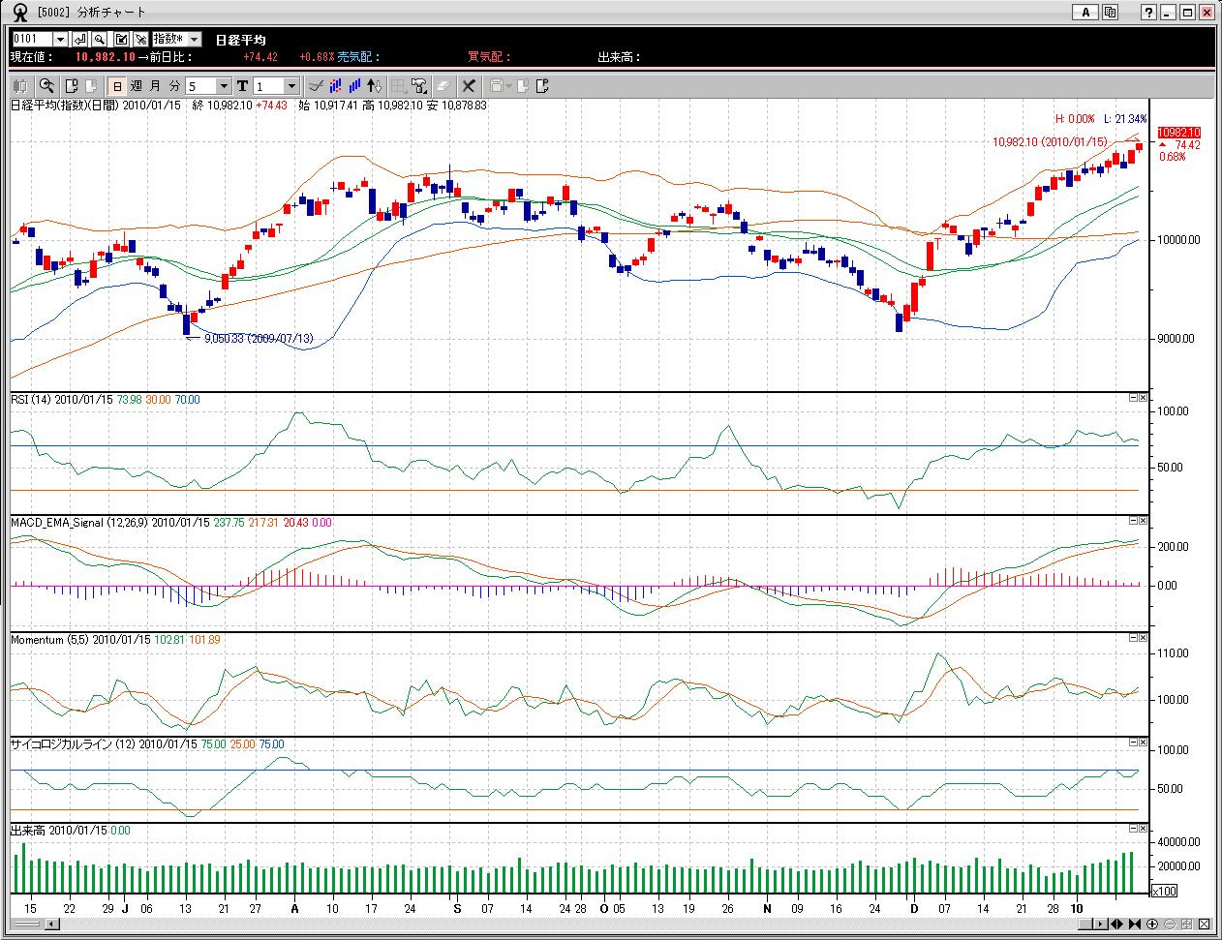Switch to daily (日) chart period
1222x940 pixels.
pyautogui.click(x=117, y=86)
